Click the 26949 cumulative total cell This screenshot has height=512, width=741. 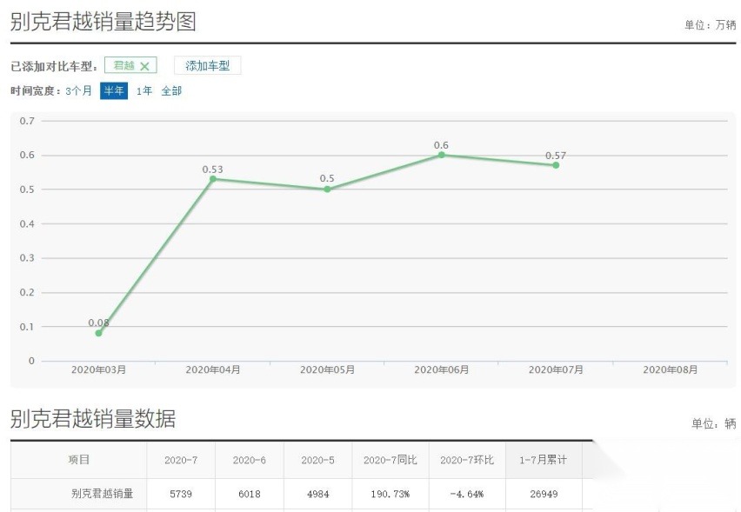[x=544, y=494]
